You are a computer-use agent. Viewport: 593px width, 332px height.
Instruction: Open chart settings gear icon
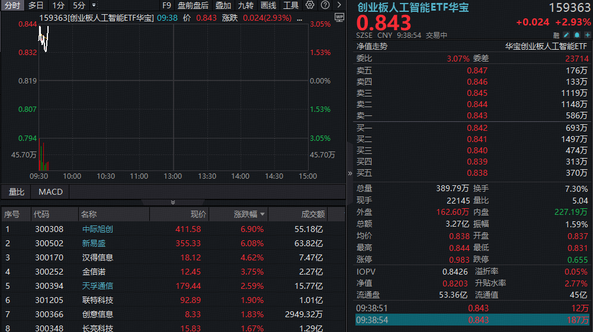(x=310, y=5)
